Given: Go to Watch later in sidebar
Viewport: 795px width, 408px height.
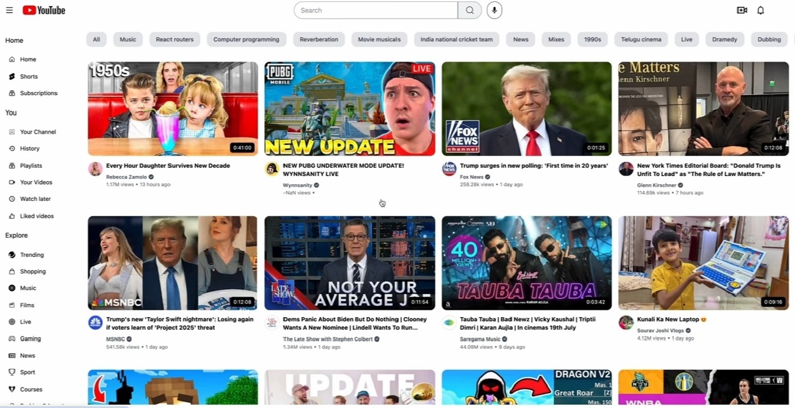Looking at the screenshot, I should [x=35, y=199].
